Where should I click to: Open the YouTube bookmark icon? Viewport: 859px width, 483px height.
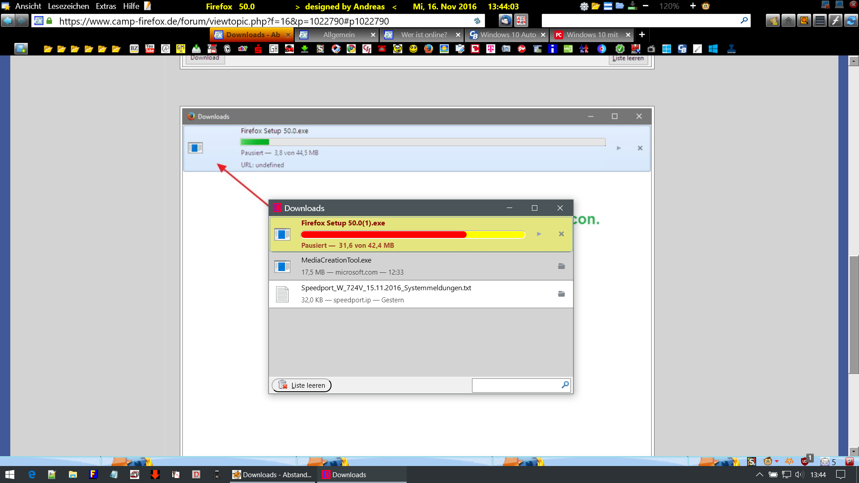click(150, 49)
